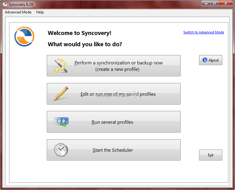Open the Help menu
This screenshot has height=190, width=235.
[x=40, y=12]
